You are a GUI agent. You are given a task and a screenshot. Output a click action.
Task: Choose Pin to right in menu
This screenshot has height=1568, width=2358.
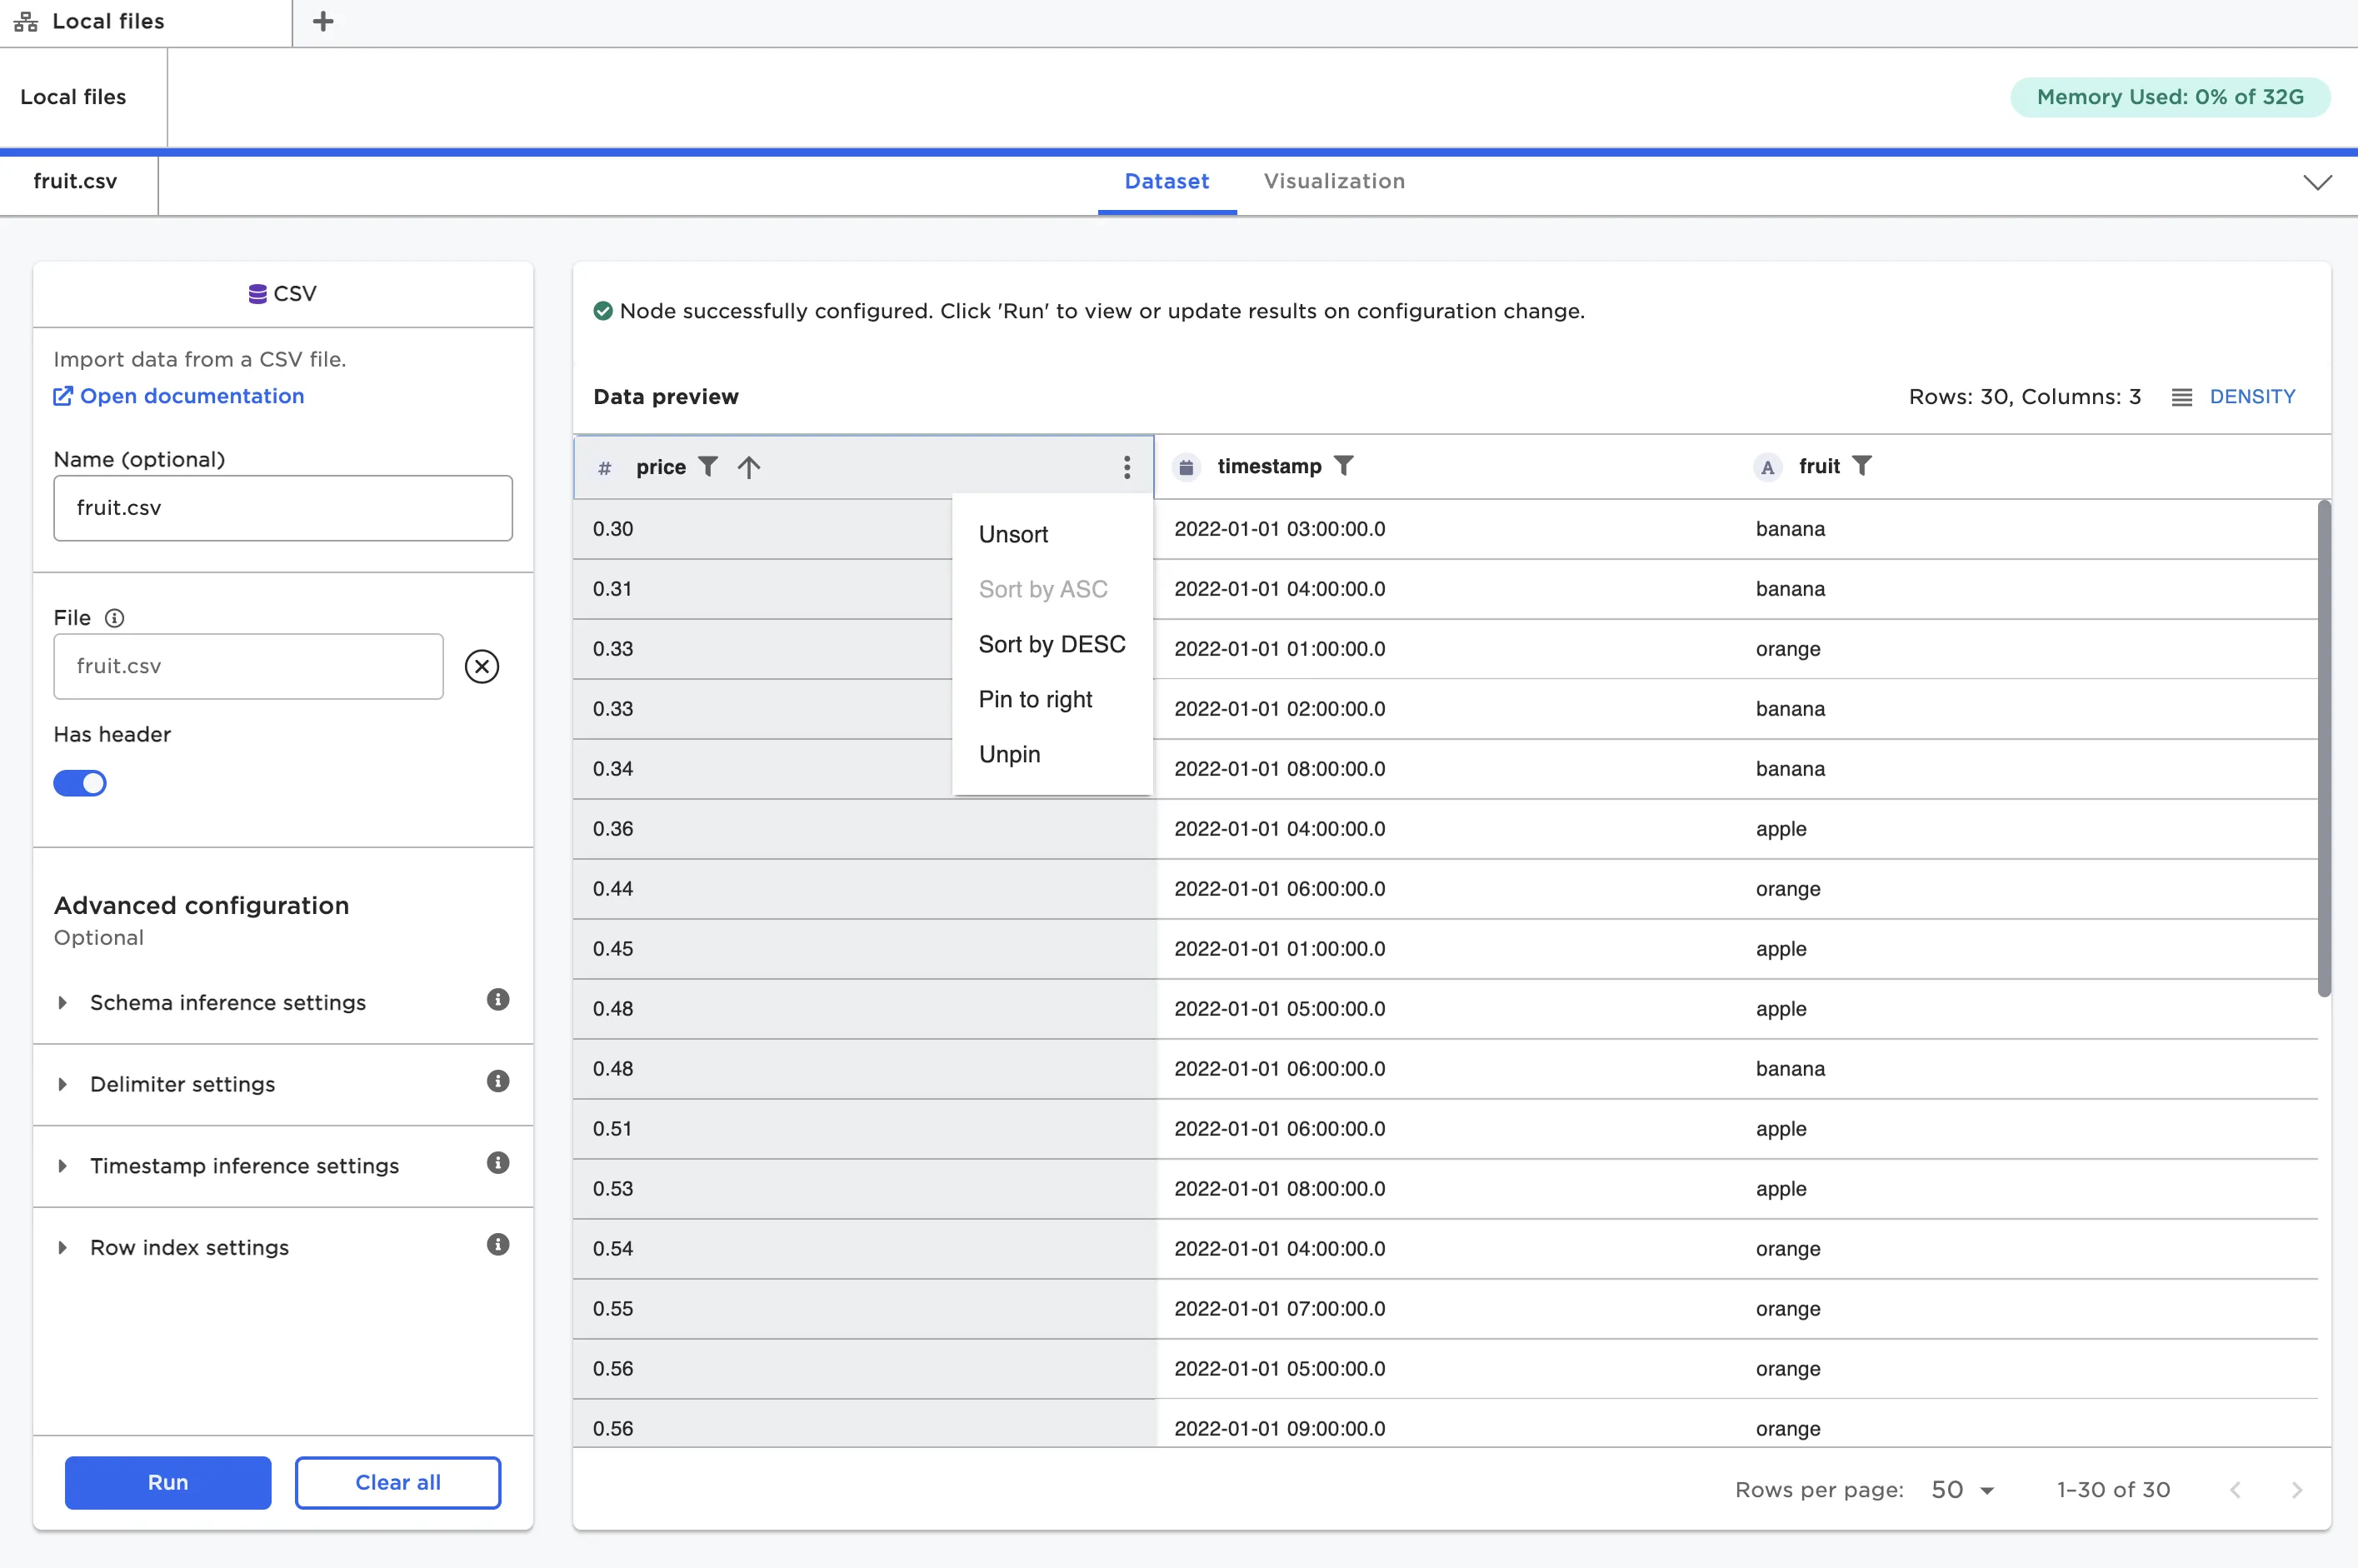pos(1035,699)
